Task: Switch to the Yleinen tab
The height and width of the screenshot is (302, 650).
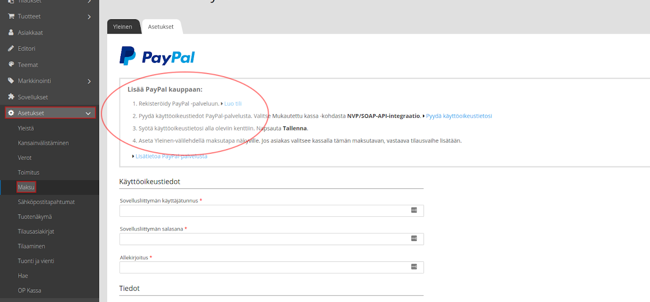Action: (x=123, y=27)
